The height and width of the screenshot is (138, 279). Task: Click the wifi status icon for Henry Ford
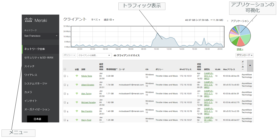(x=77, y=120)
